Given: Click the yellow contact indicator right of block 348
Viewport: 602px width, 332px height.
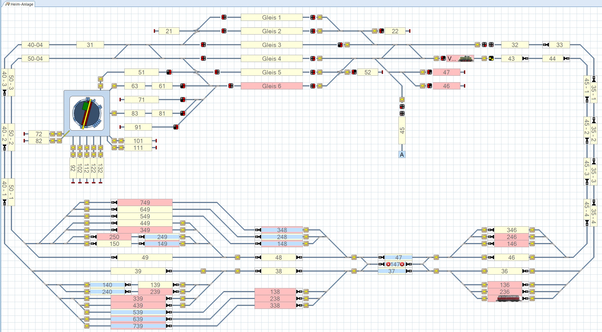Looking at the screenshot, I should point(306,230).
